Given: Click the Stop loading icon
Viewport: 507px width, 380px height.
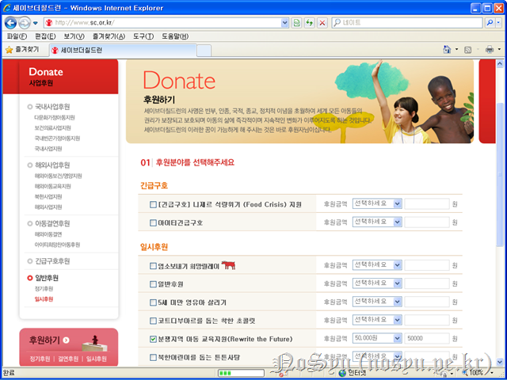Looking at the screenshot, I should pos(322,23).
